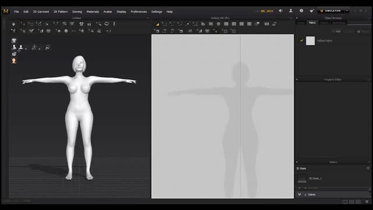
Task: Click the settings gear icon at bottom right
Action: pos(367,202)
